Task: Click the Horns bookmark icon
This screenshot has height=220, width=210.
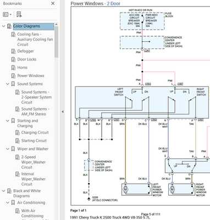Action: [x=13, y=68]
